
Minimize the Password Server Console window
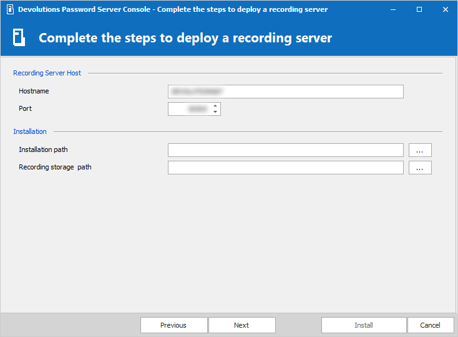pos(394,10)
